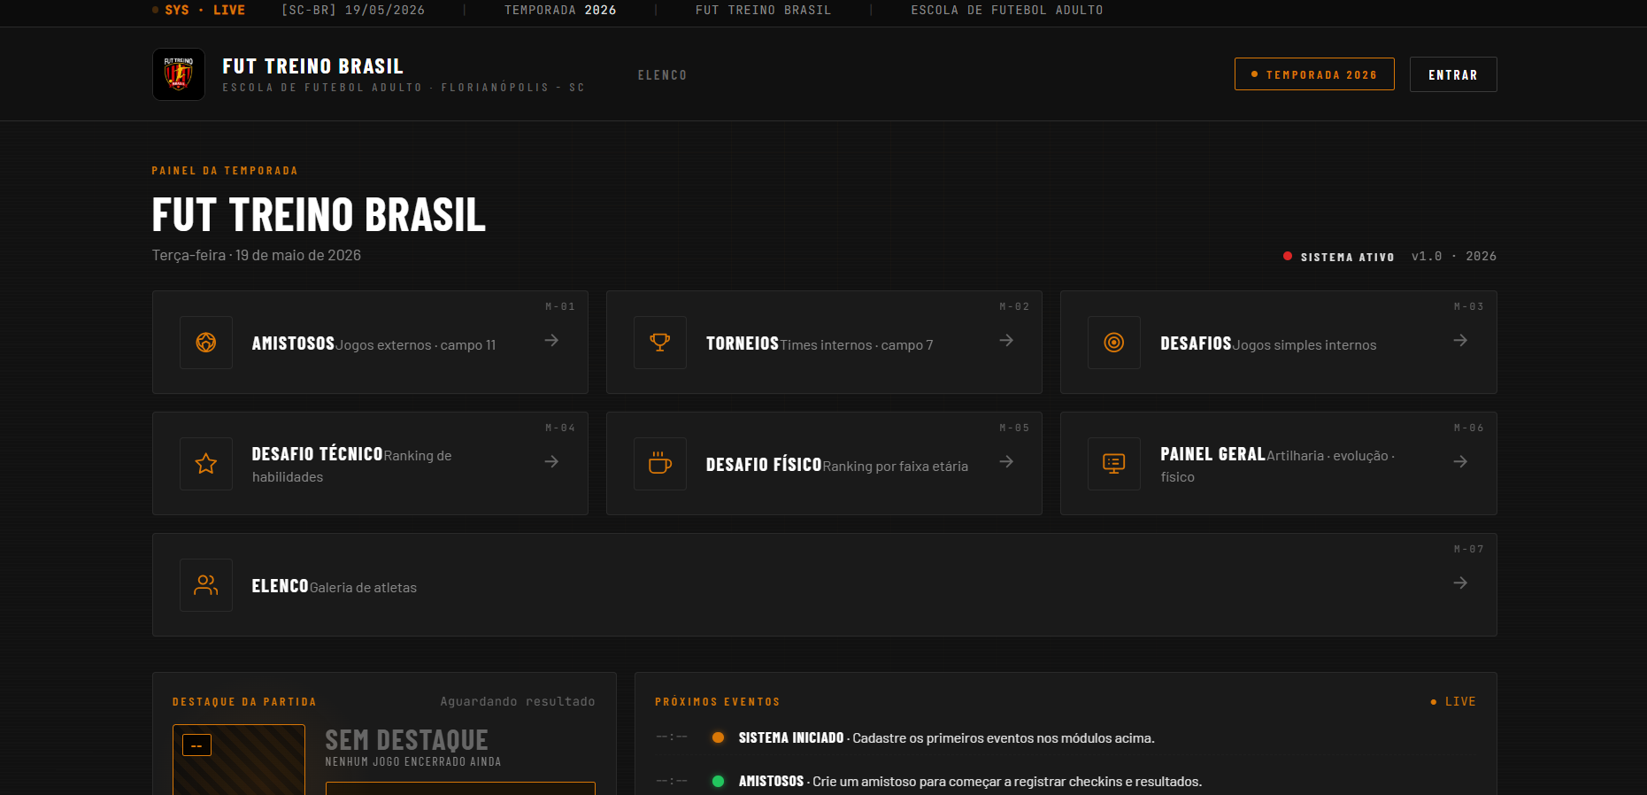Follow the arrow on Painel Geral card
The height and width of the screenshot is (795, 1647).
(x=1460, y=461)
